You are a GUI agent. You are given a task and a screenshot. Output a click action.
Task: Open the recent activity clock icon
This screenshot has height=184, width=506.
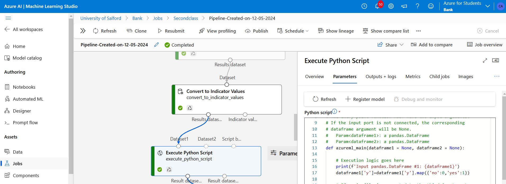[x=364, y=6]
